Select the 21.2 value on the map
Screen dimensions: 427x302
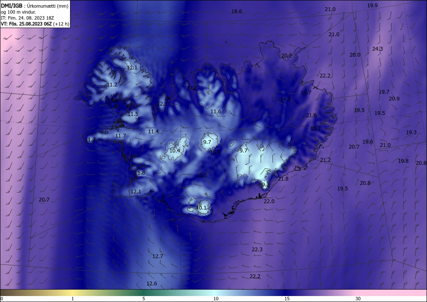point(325,160)
